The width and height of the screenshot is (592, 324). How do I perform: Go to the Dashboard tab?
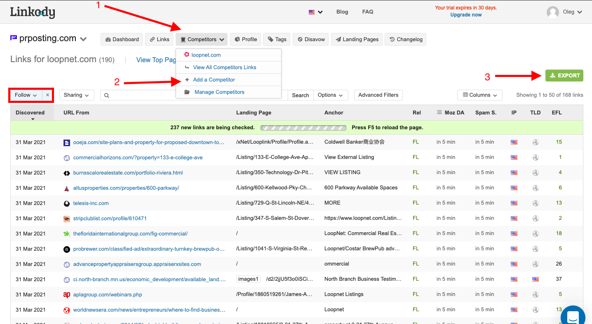(x=122, y=40)
